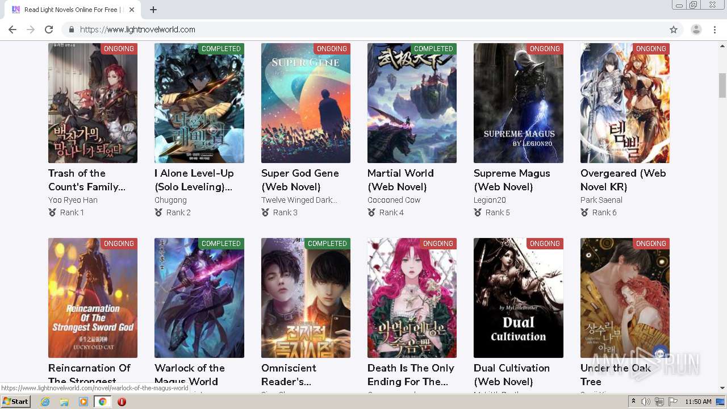Open Super God Gene (Web Novel) title
The width and height of the screenshot is (727, 409).
(300, 180)
